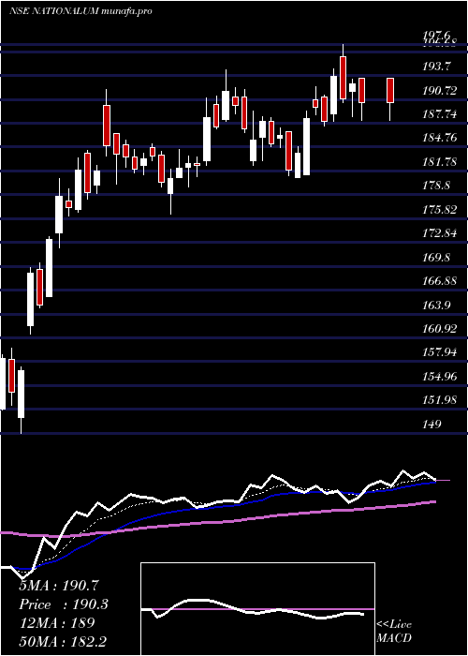This screenshot has width=468, height=656.
Task: Select the 163.9 price axis label
Action: coord(437,305)
